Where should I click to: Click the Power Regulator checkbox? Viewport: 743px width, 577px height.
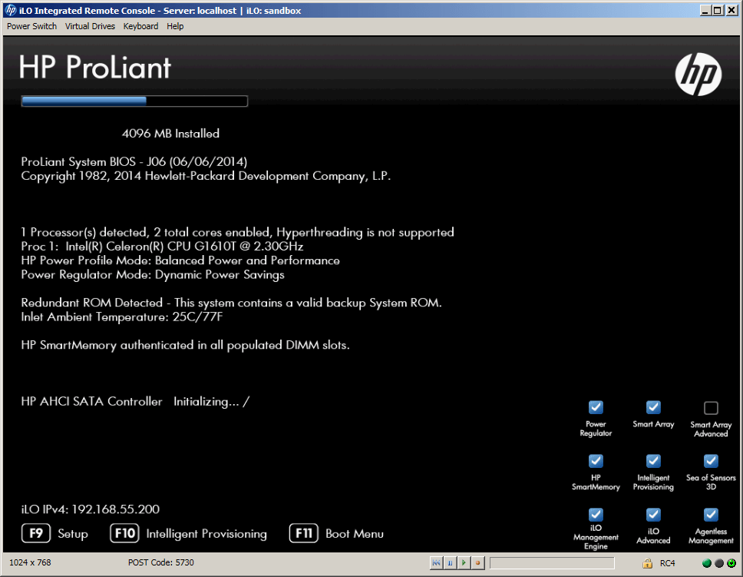coord(596,407)
